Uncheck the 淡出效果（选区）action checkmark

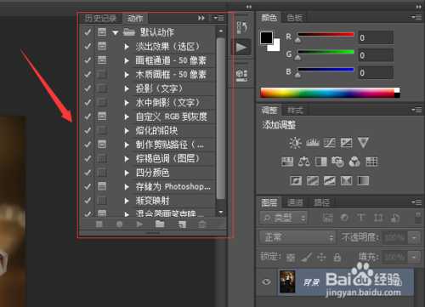[x=88, y=46]
